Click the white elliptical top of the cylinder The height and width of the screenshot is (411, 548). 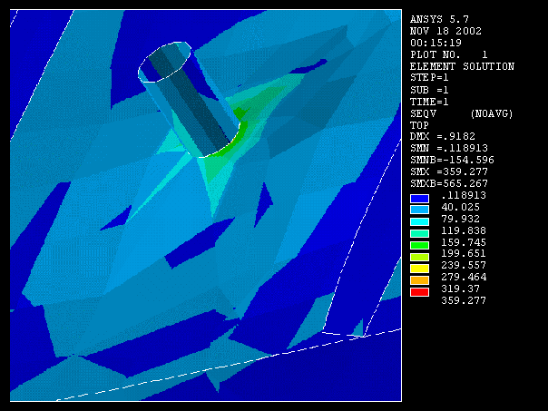point(164,63)
